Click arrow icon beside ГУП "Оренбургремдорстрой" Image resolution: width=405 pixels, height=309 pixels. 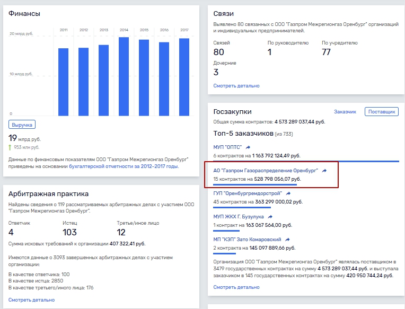tap(288, 193)
